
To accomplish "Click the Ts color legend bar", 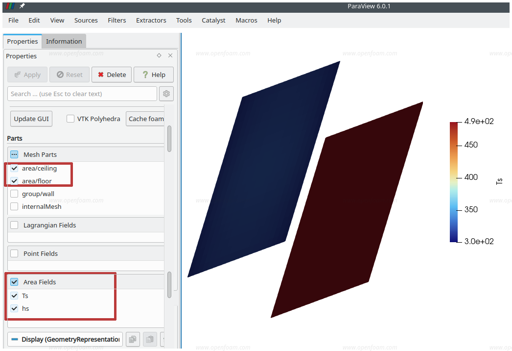I will [x=454, y=182].
